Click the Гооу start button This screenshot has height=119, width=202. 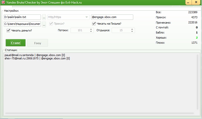click(x=38, y=43)
